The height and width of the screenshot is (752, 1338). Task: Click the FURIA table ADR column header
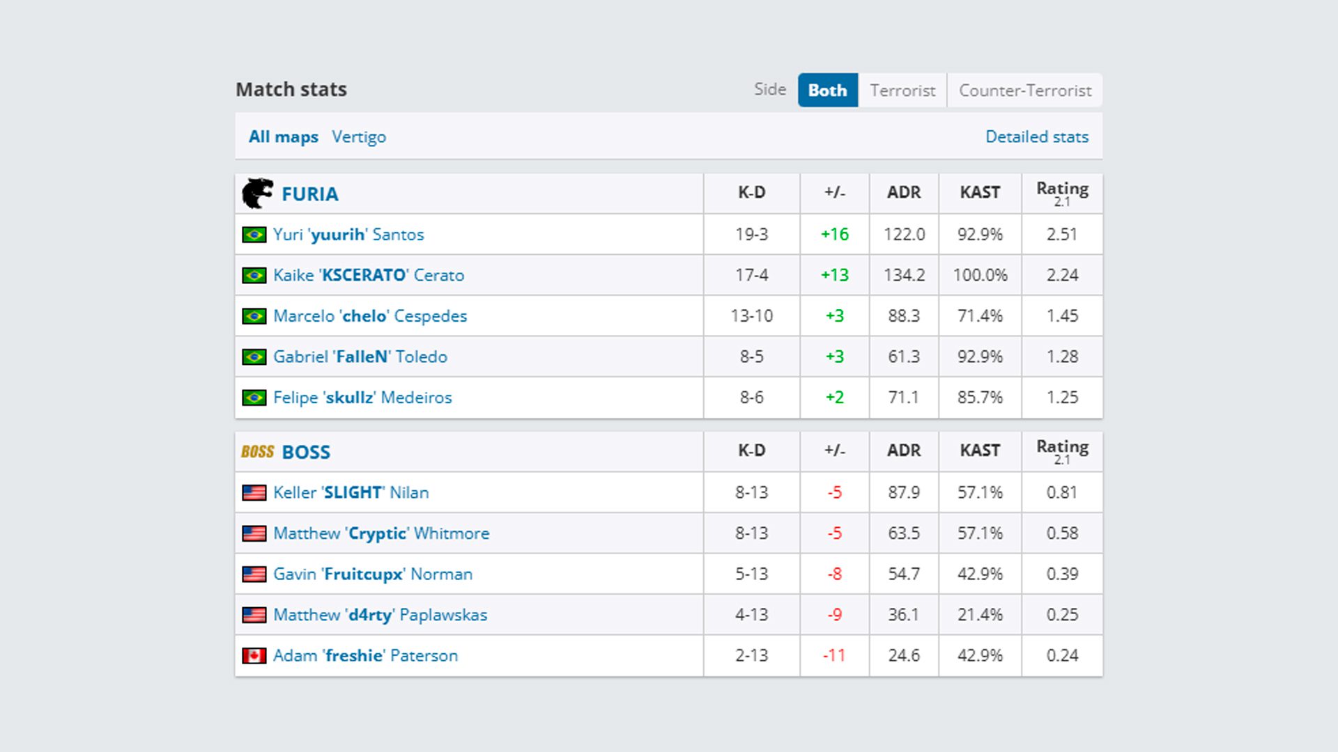(x=904, y=192)
